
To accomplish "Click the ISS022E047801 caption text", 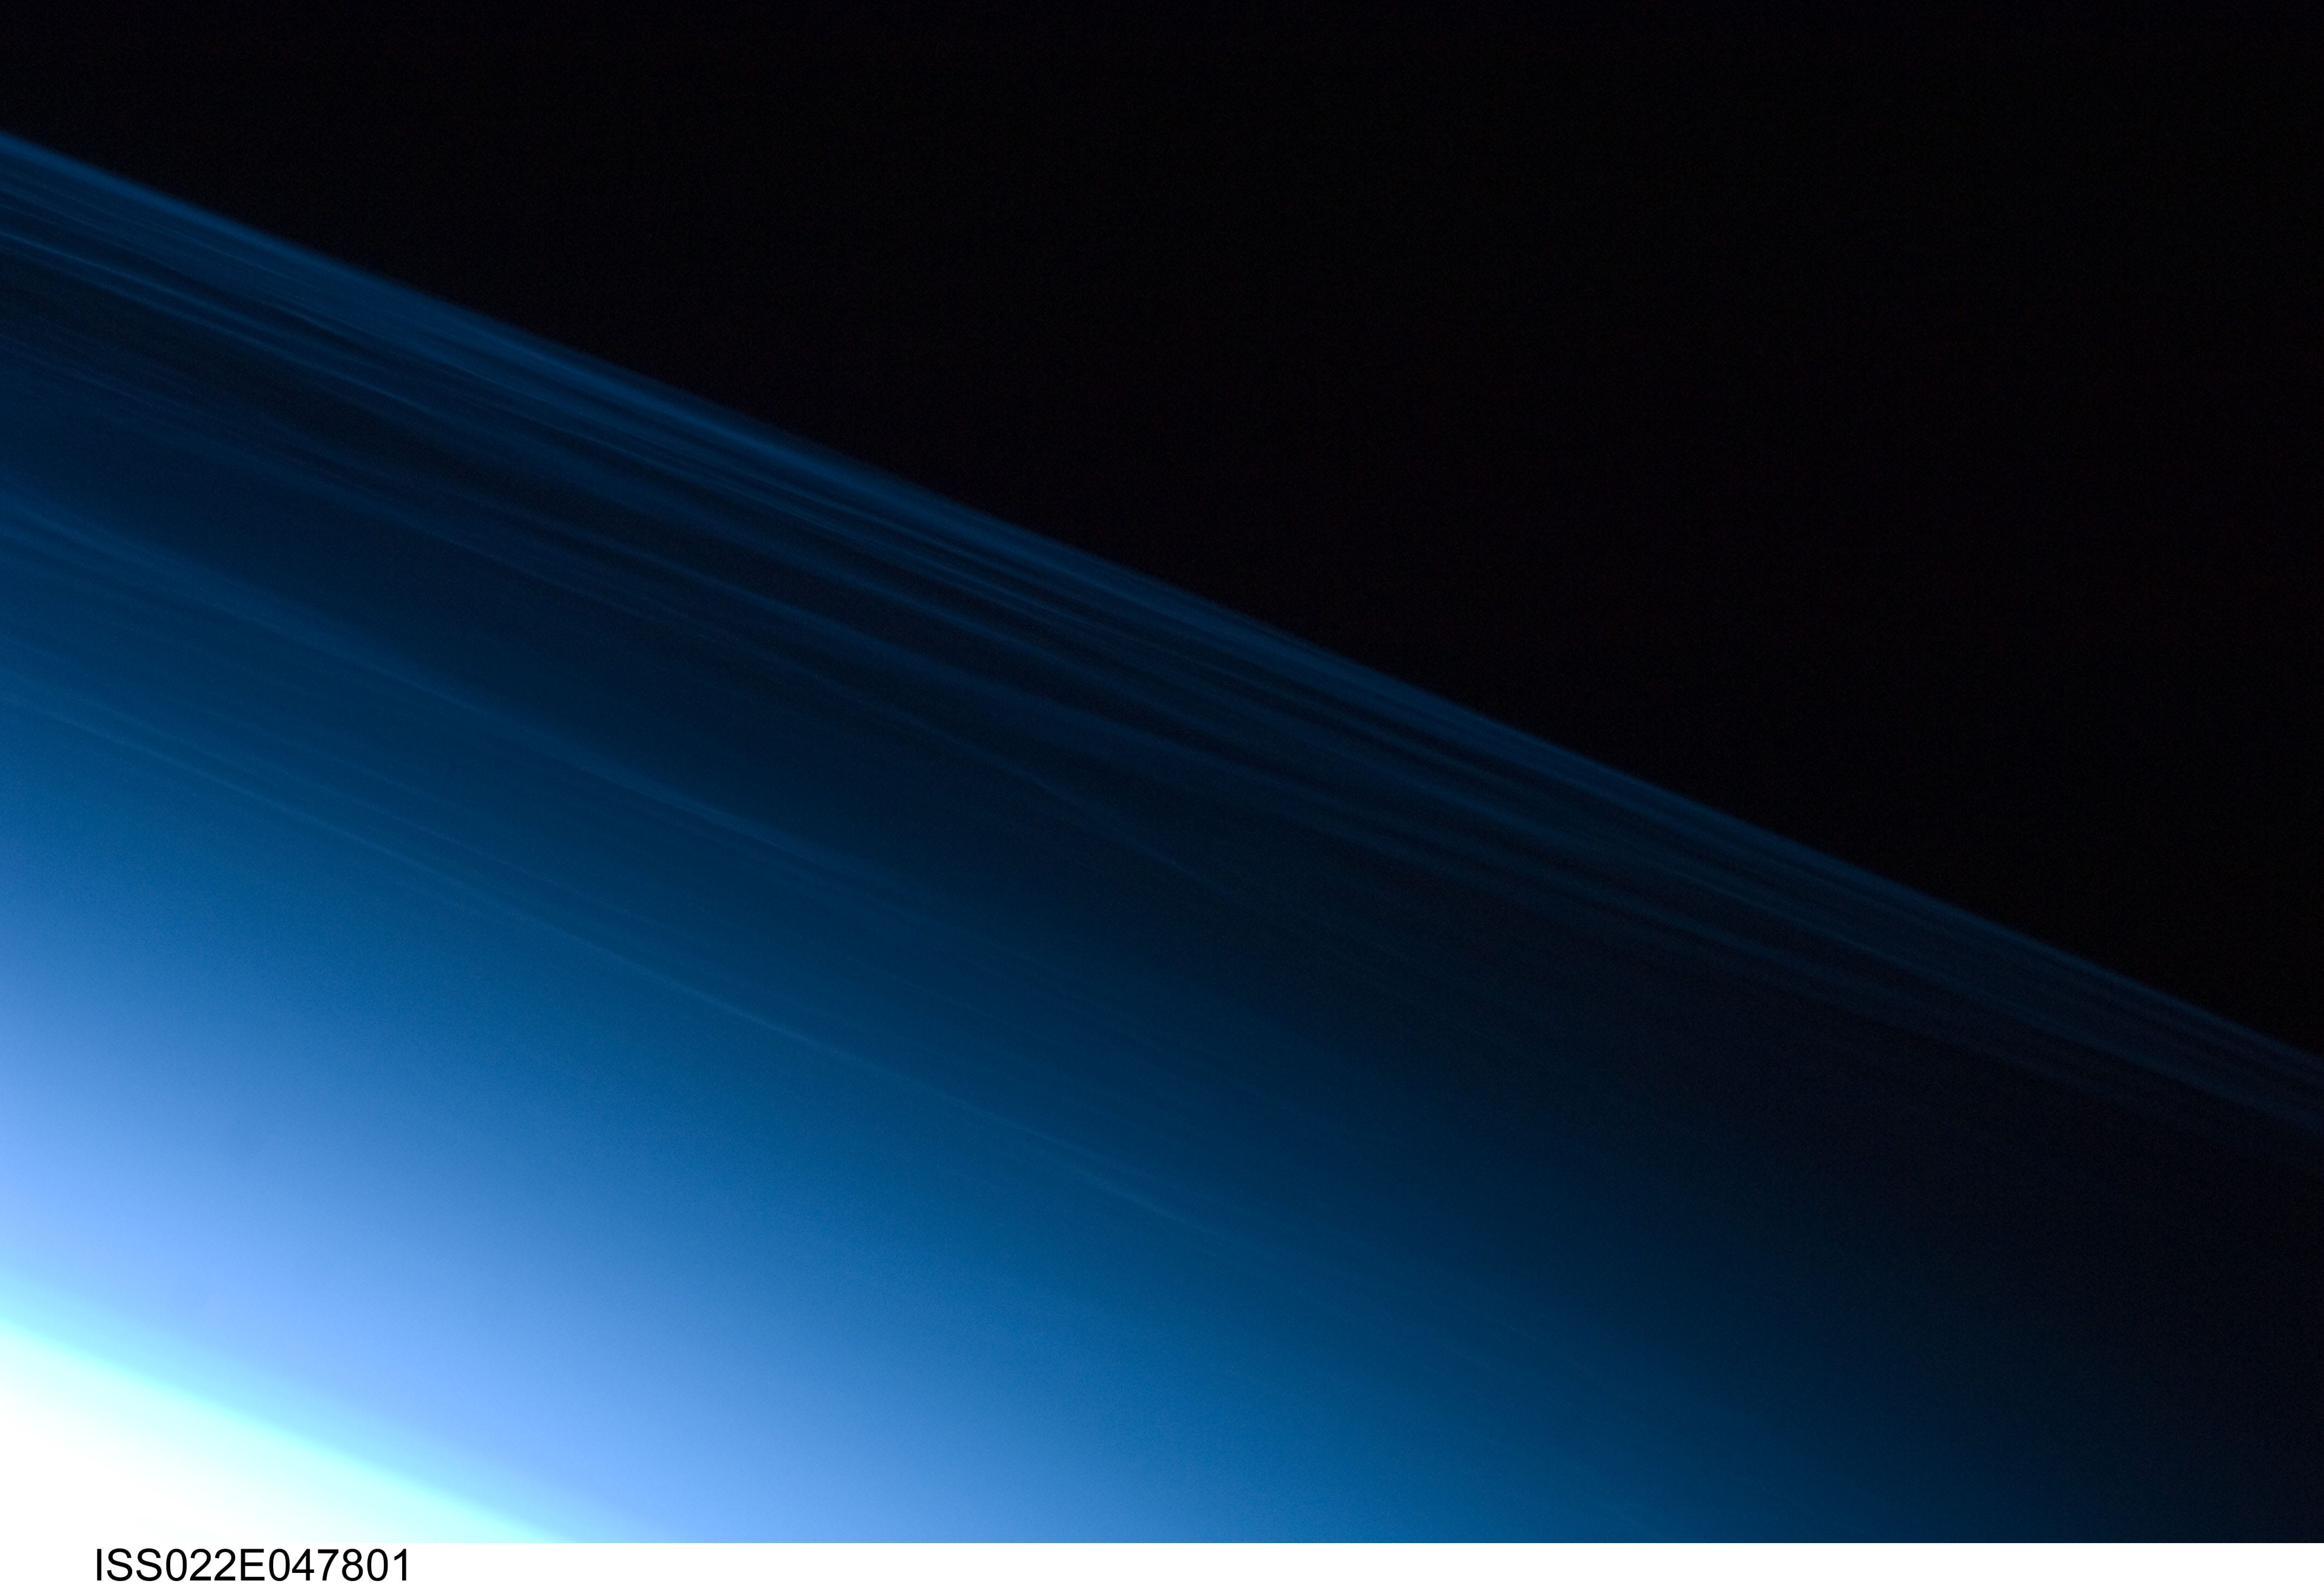I will (x=252, y=1565).
